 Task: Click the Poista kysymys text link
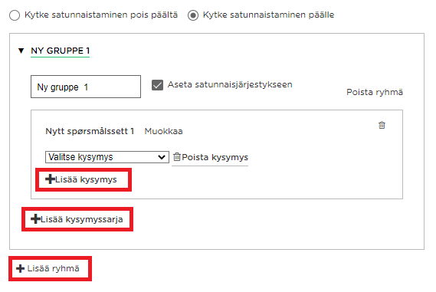tap(215, 157)
